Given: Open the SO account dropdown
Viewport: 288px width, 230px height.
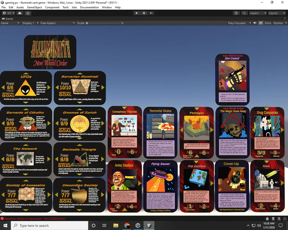Looking at the screenshot, I should 8,13.
